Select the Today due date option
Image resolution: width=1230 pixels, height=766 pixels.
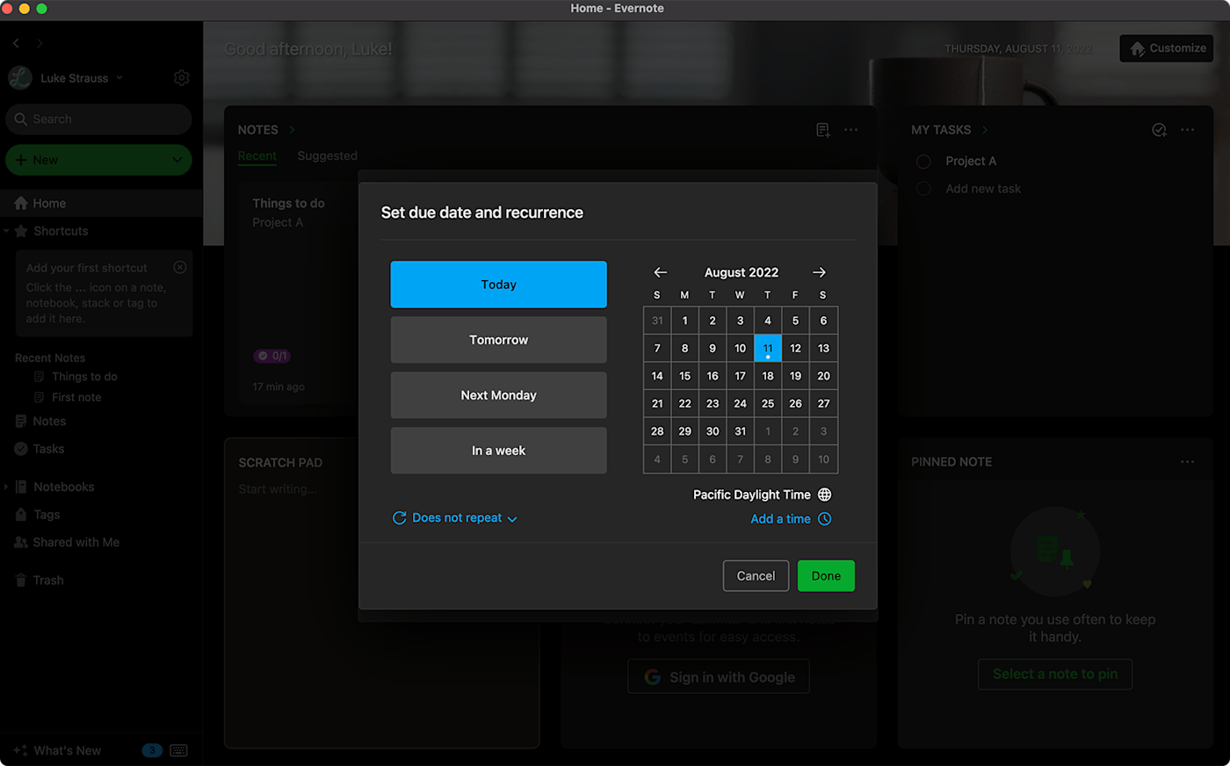pos(498,285)
